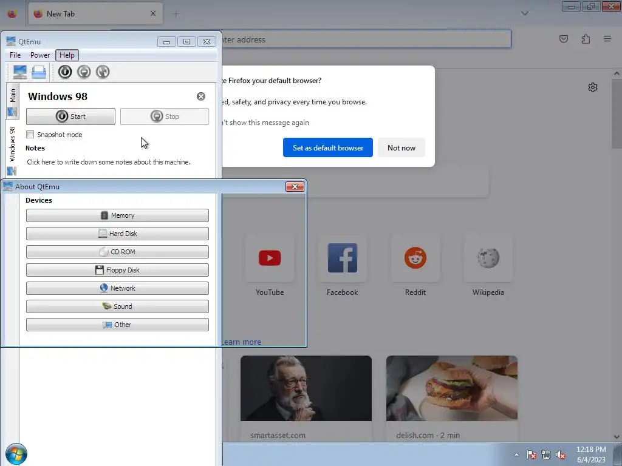This screenshot has height=466, width=622.
Task: Open the list all tabs dropdown
Action: (x=525, y=13)
